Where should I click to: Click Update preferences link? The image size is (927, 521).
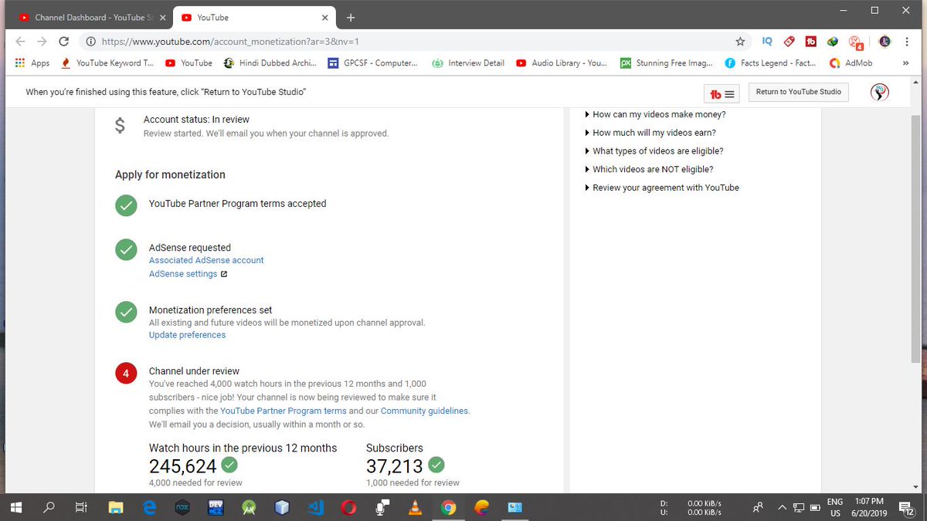187,335
